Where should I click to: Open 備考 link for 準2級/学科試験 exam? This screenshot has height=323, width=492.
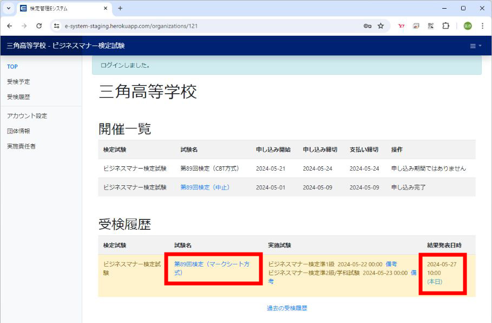414,273
